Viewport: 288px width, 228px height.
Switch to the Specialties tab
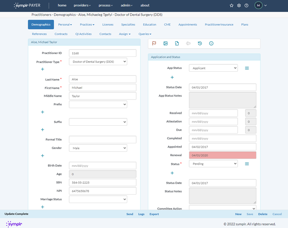(128, 25)
